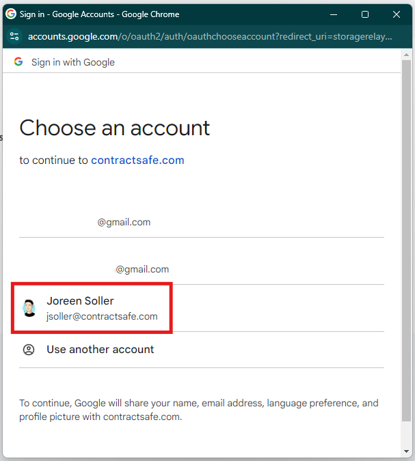Viewport: 415px width, 461px height.
Task: Click the vertical scrollbar thumb
Action: tap(407, 240)
